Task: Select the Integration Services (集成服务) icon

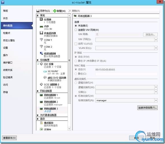Action: 41,123
